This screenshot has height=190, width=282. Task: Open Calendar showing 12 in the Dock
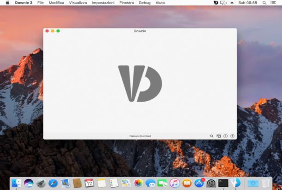[89, 183]
